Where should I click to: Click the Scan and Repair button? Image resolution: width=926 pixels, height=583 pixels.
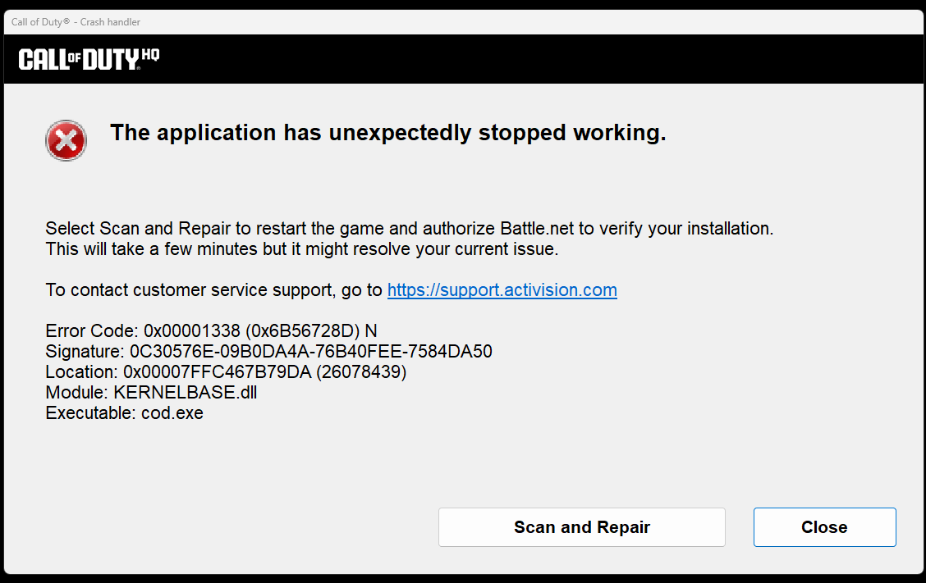click(x=582, y=527)
